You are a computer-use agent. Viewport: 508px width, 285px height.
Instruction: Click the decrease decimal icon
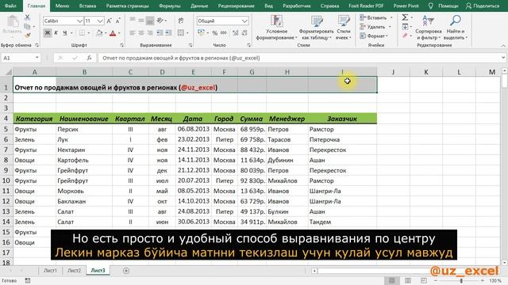point(244,33)
